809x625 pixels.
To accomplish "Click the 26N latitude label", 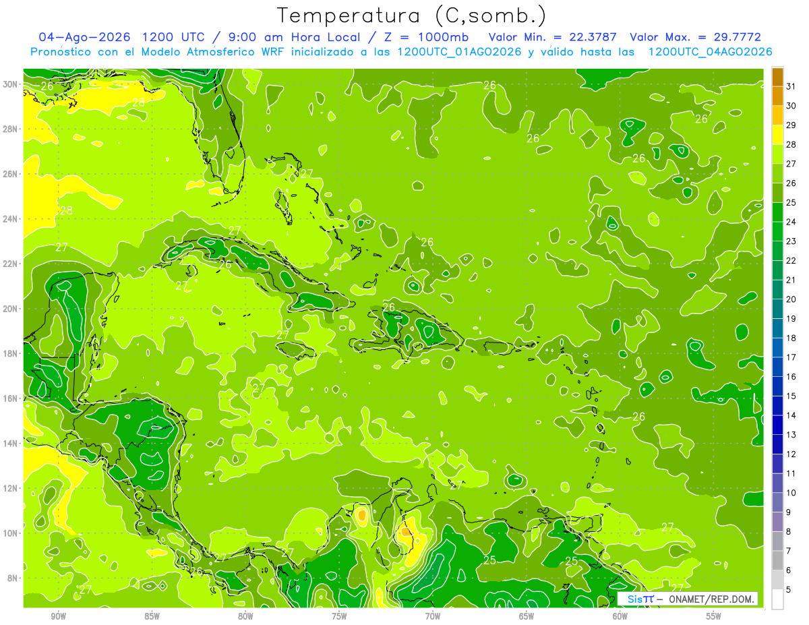I will (11, 174).
